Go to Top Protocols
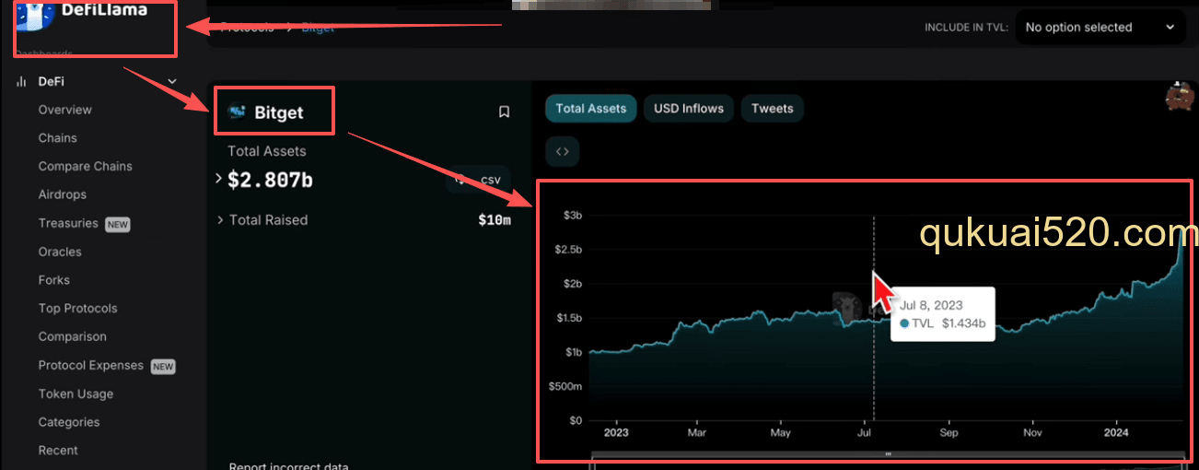The width and height of the screenshot is (1199, 470). click(78, 309)
